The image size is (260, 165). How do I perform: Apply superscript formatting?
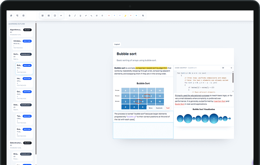coord(86,16)
